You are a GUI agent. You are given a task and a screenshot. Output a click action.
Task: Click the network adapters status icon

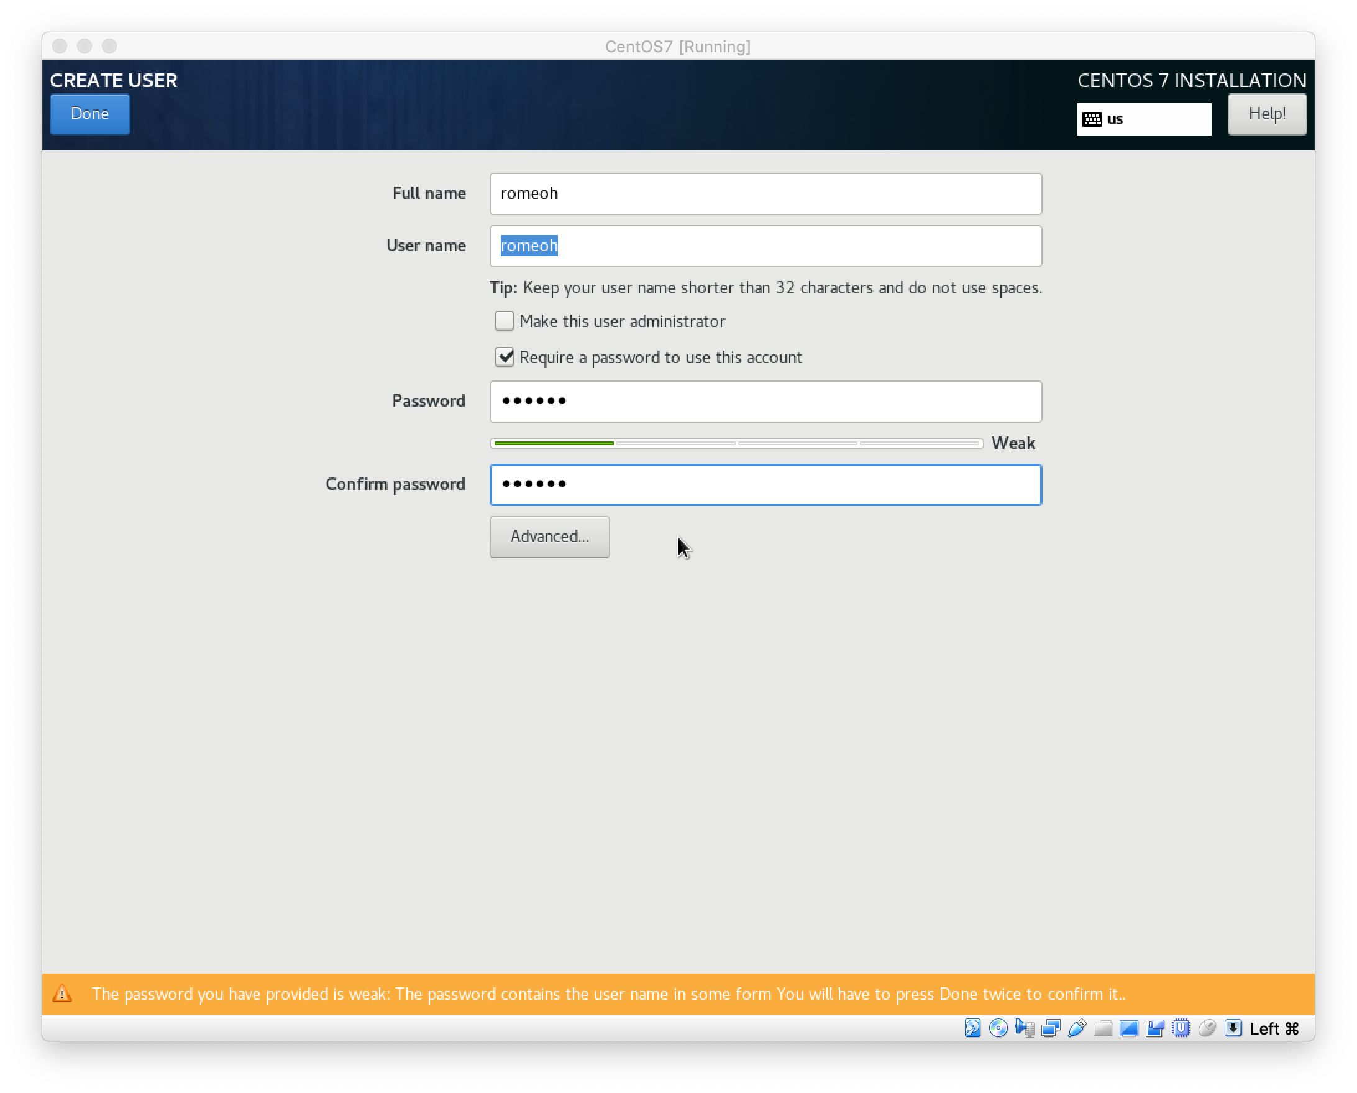coord(1051,1028)
